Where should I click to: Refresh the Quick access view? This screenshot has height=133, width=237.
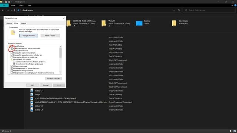(179, 10)
